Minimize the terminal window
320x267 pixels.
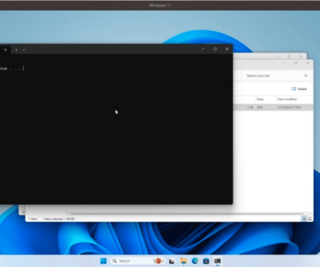click(x=203, y=49)
